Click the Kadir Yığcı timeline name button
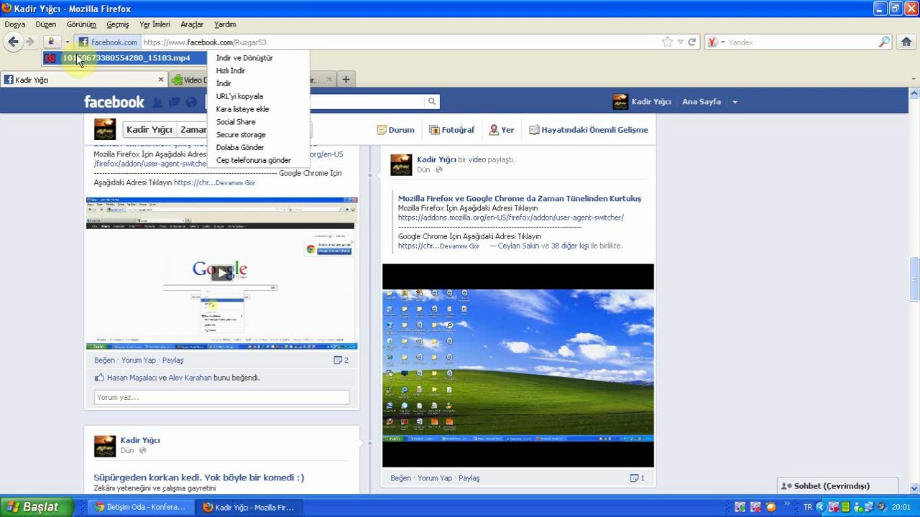 click(x=149, y=130)
